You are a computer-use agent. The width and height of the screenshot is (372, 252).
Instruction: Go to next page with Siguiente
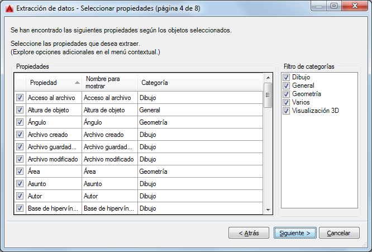(x=295, y=233)
